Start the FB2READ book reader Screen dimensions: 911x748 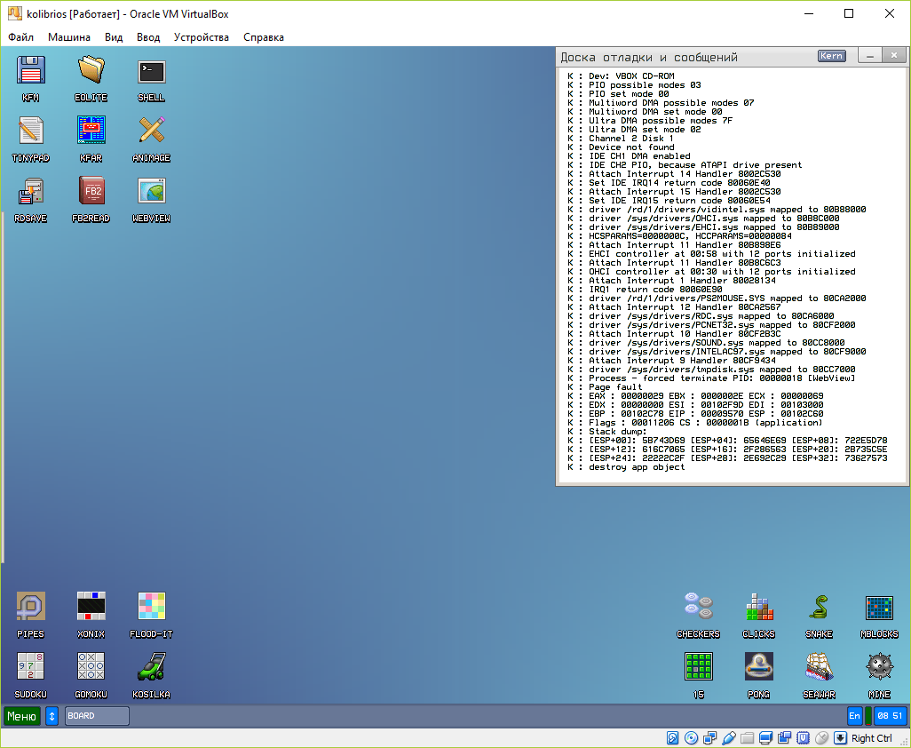pyautogui.click(x=91, y=192)
